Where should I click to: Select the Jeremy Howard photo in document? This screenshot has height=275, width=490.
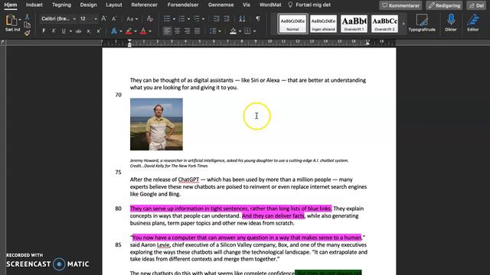pyautogui.click(x=156, y=124)
